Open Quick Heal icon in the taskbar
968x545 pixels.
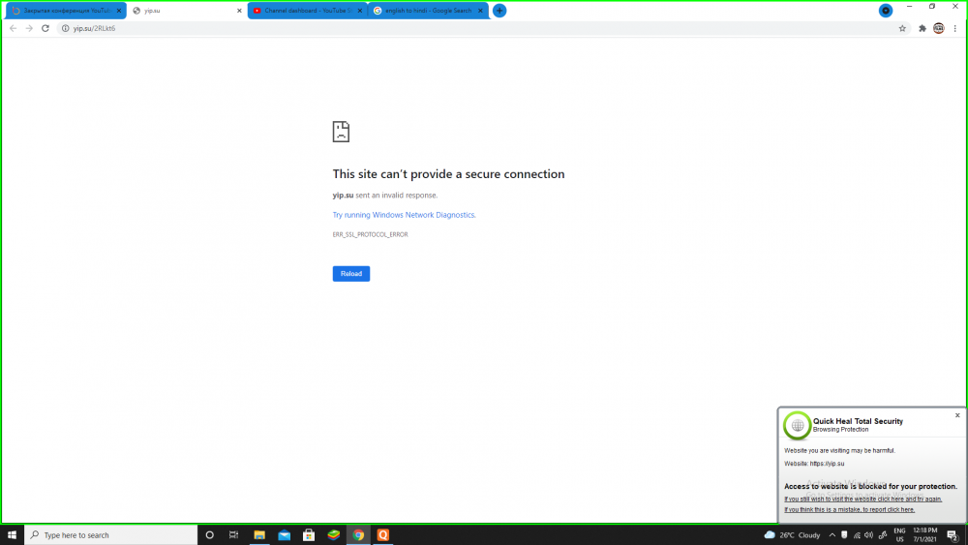(x=382, y=534)
